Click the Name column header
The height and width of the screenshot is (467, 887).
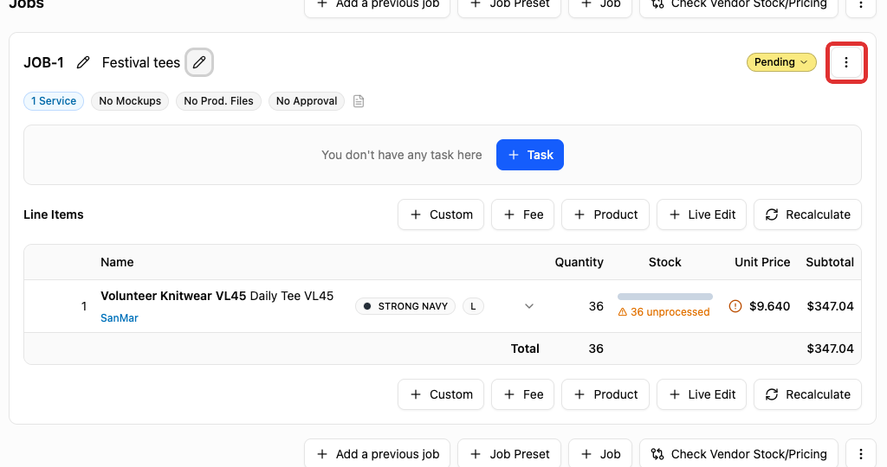point(117,262)
